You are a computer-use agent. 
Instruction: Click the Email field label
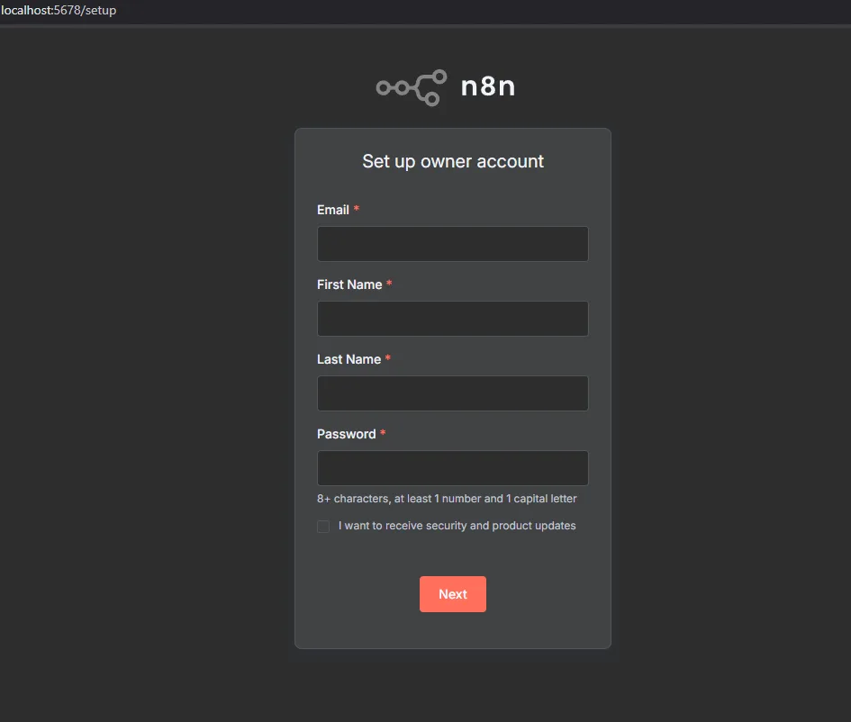click(333, 210)
